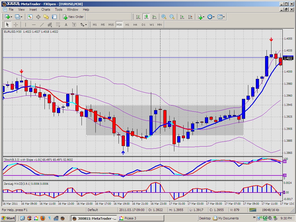Select the Crosshair tool
The image size is (296, 222).
[16, 25]
